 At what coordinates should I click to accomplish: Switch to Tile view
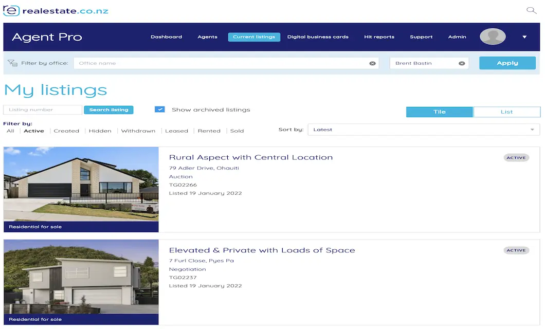[x=439, y=112]
